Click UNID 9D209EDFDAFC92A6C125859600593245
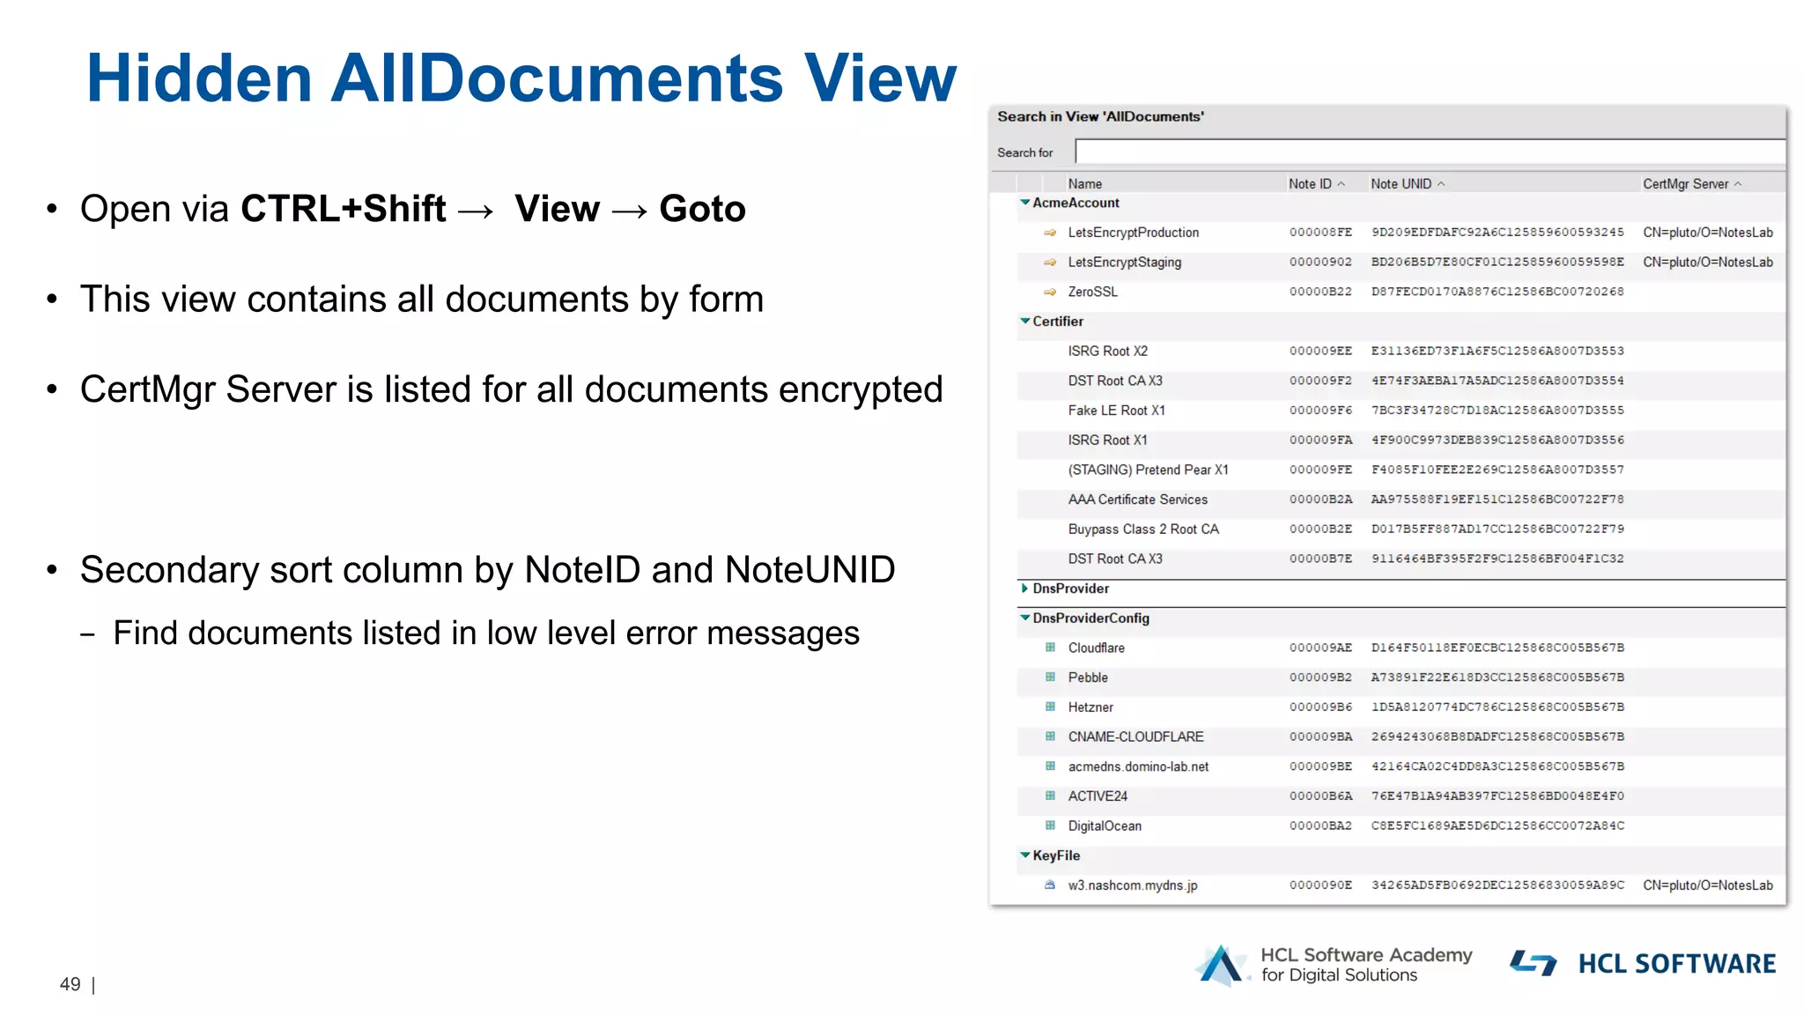 [x=1497, y=233]
